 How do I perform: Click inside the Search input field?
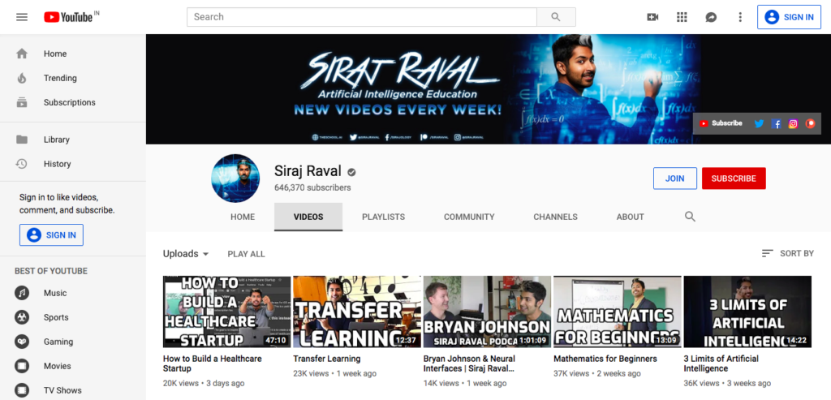point(361,17)
